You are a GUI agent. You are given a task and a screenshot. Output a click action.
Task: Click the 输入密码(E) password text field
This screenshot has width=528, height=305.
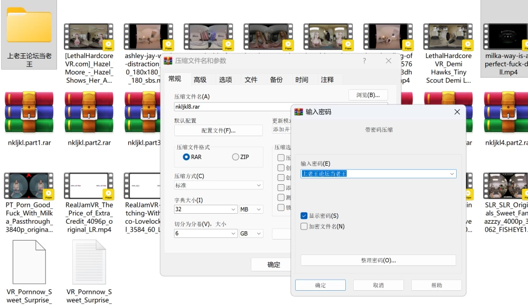[378, 174]
